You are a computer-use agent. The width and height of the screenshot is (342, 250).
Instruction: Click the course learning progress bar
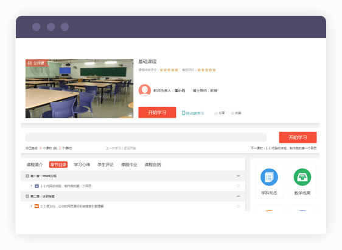(146, 138)
